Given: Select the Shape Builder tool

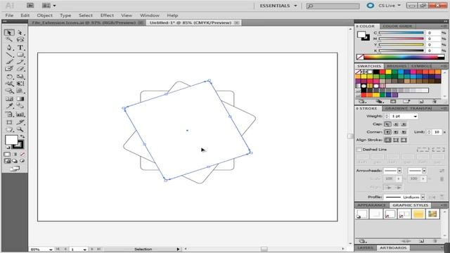Looking at the screenshot, I should (x=9, y=91).
